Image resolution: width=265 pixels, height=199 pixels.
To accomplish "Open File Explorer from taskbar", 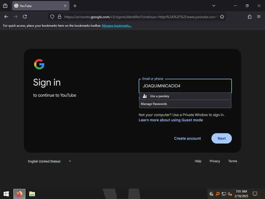I will click(x=32, y=194).
